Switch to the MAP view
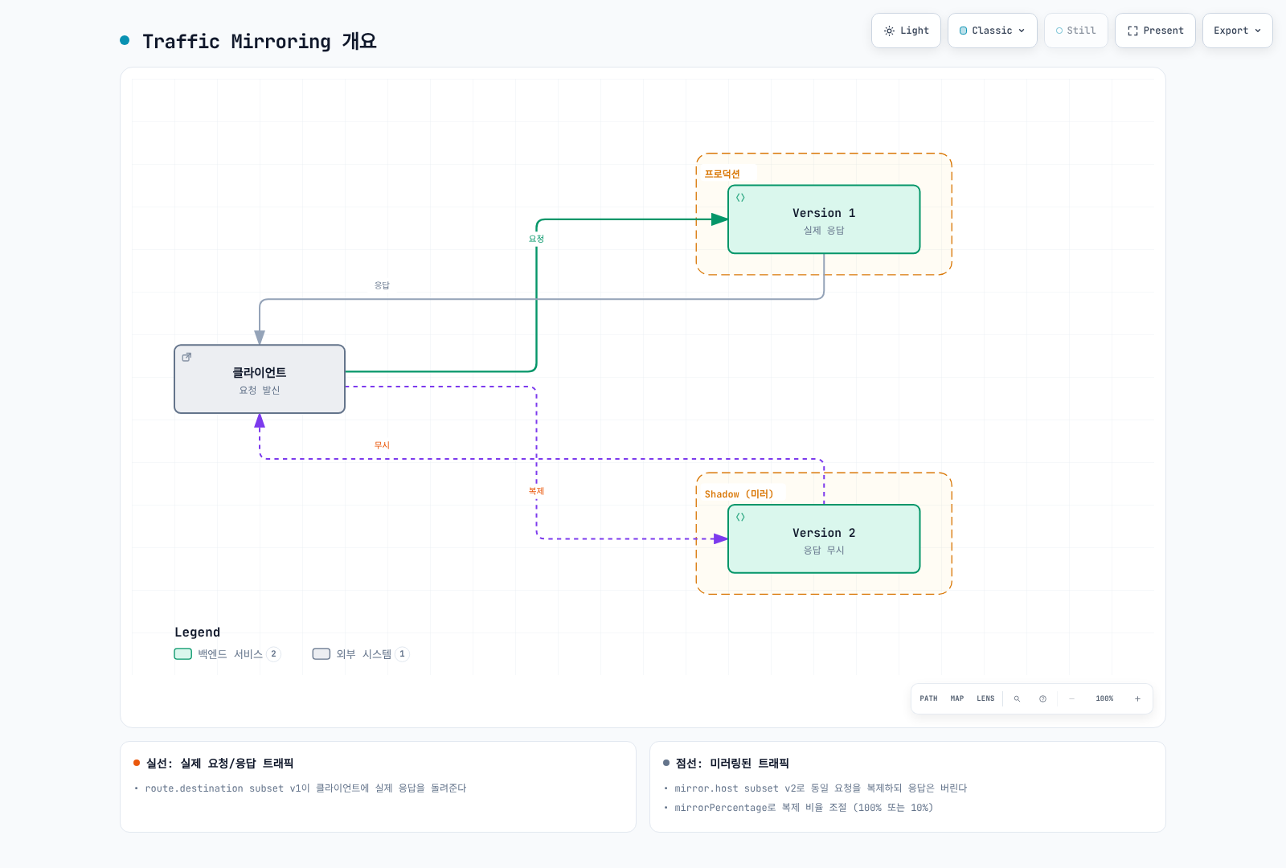 coord(957,698)
